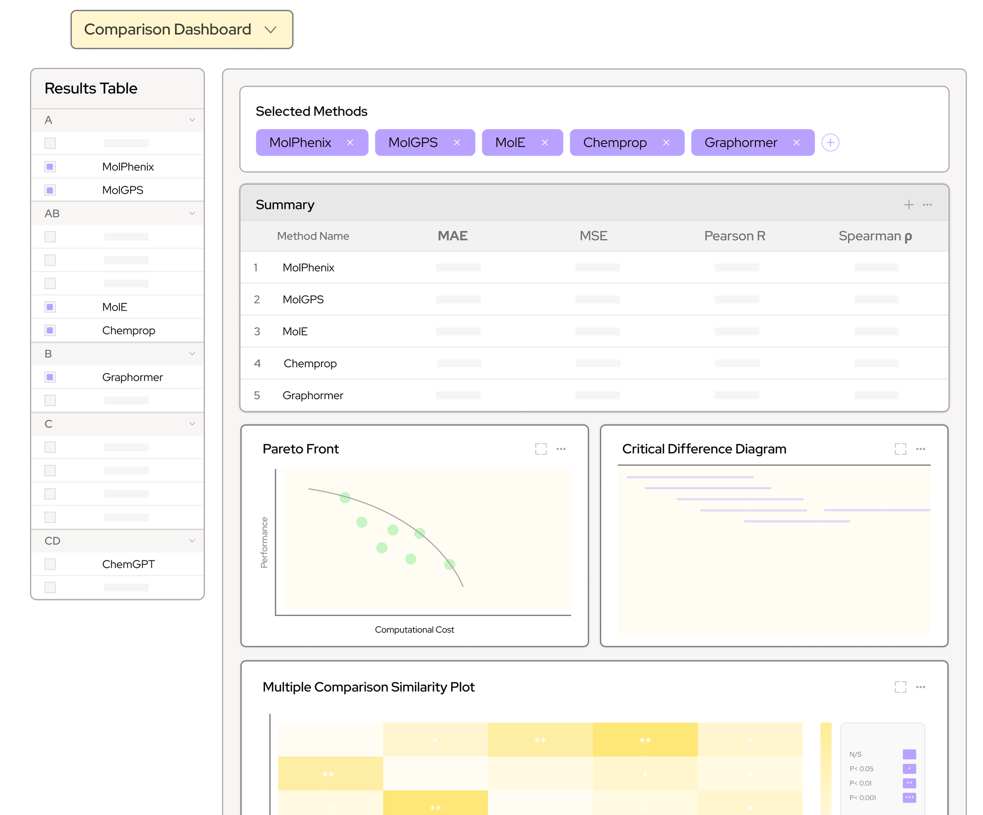
Task: Click the Selected Methods heading
Action: 312,112
